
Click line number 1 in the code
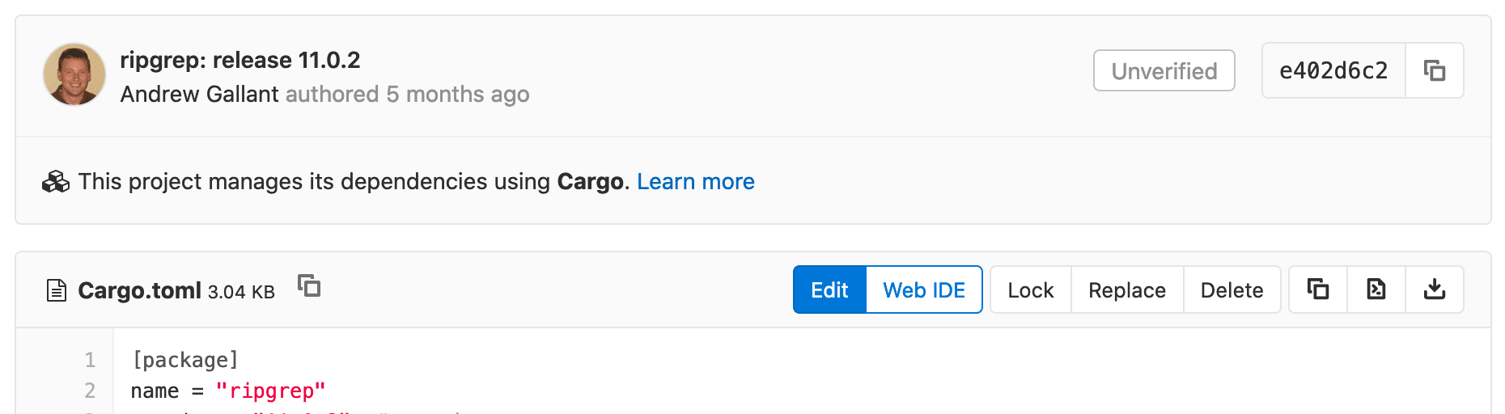tap(90, 360)
